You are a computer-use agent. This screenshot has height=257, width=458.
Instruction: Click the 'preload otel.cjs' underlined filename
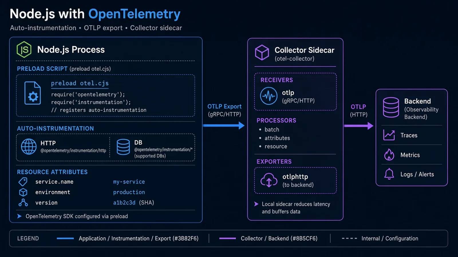80,83
